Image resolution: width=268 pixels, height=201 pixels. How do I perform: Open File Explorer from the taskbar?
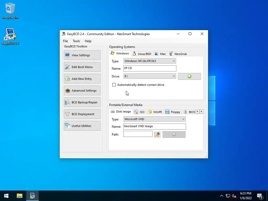19,196
